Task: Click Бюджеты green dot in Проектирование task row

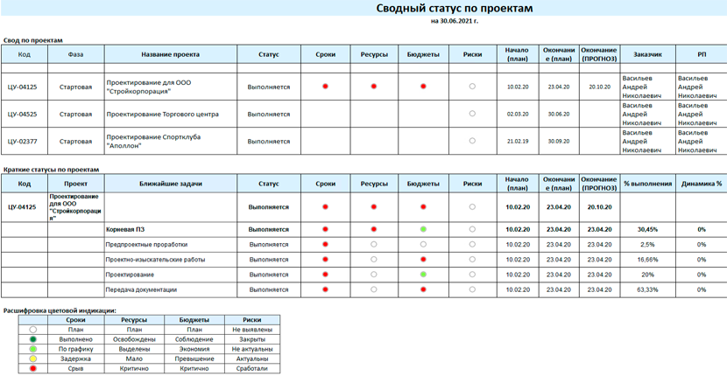Action: pos(423,274)
